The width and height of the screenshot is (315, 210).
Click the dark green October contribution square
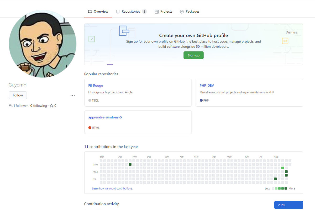tap(130, 164)
